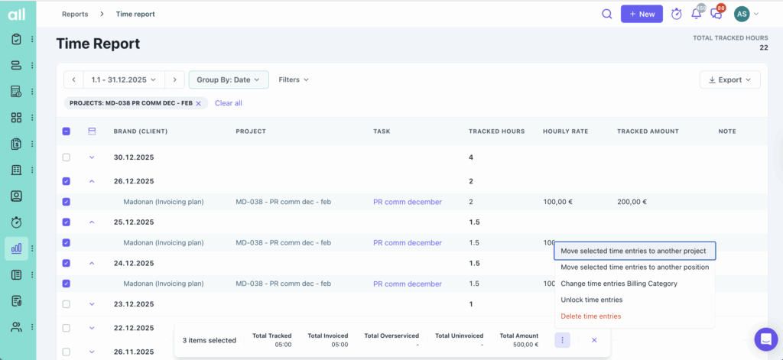Click the New button

coord(641,14)
